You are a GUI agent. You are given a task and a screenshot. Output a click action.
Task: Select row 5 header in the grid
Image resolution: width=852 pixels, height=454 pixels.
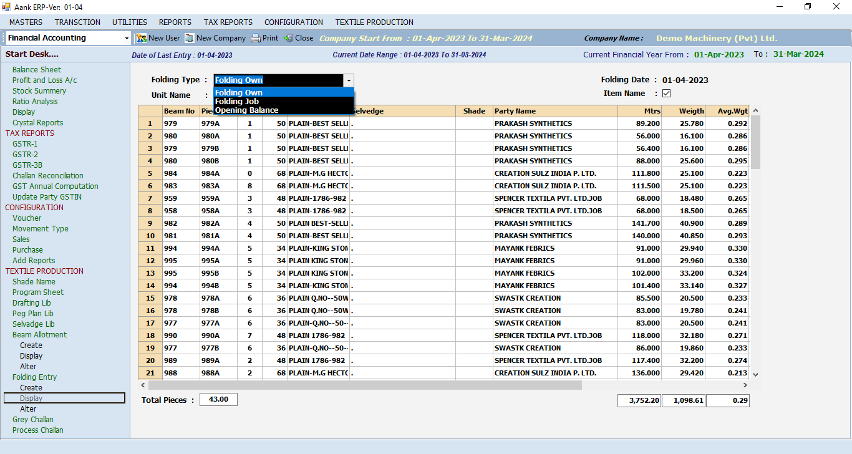pos(150,173)
